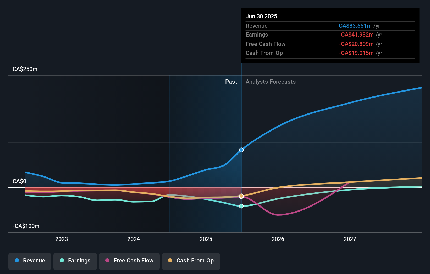Select the Revenue legend dot icon
The image size is (430, 274).
16,261
